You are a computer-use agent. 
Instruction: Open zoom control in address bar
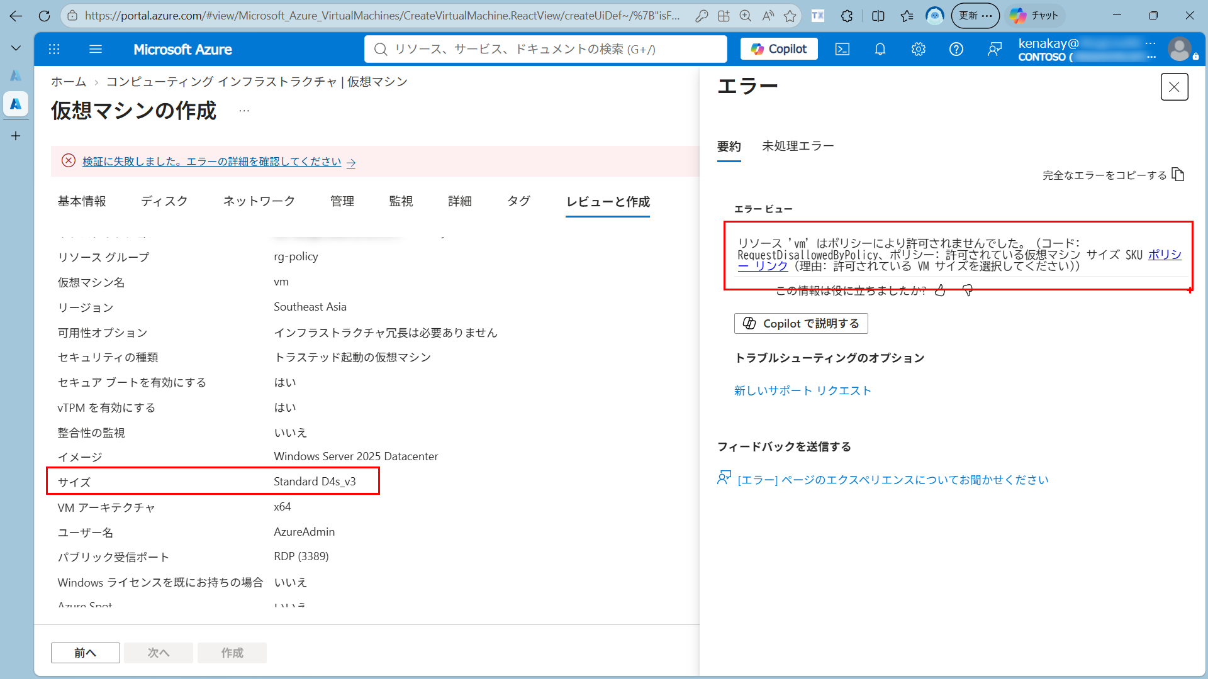coord(746,16)
